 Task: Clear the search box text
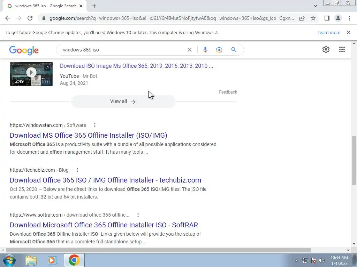(189, 50)
